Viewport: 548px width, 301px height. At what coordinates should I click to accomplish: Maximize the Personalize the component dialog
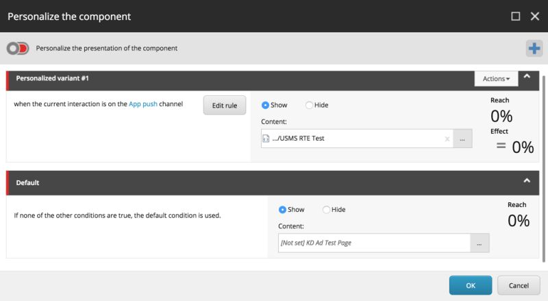pos(516,16)
